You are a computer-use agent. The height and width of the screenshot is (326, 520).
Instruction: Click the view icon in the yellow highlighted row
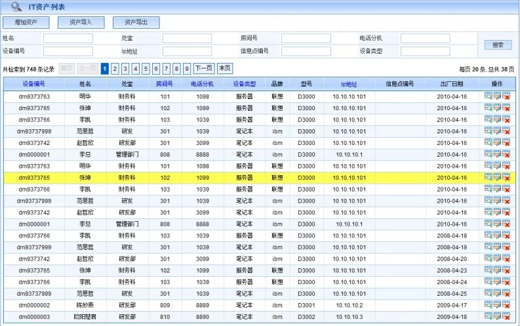[x=489, y=177]
